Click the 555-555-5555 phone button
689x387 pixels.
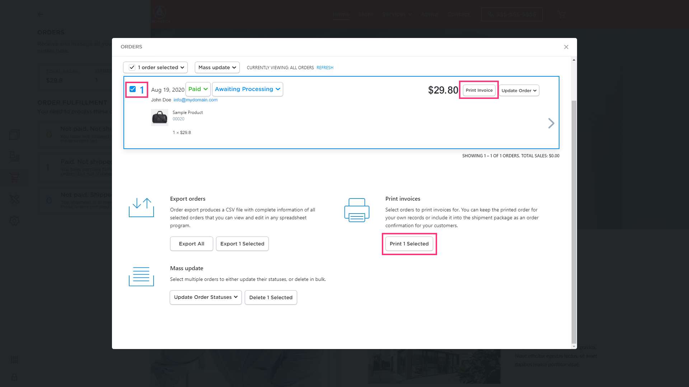(x=512, y=15)
